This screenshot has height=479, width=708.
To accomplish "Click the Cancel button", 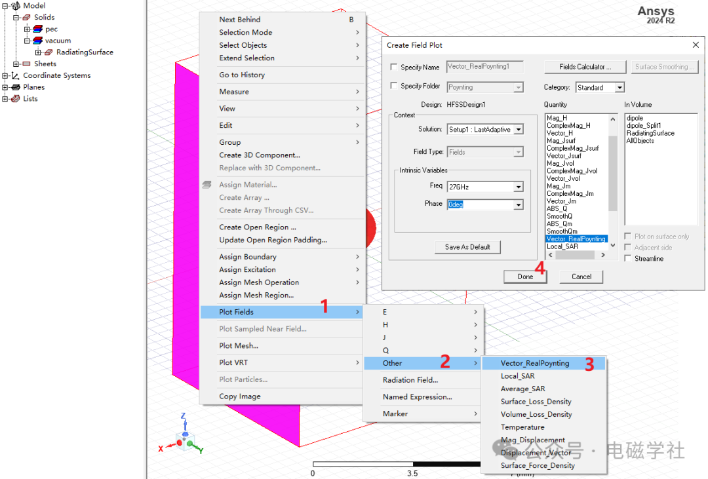I will click(581, 277).
